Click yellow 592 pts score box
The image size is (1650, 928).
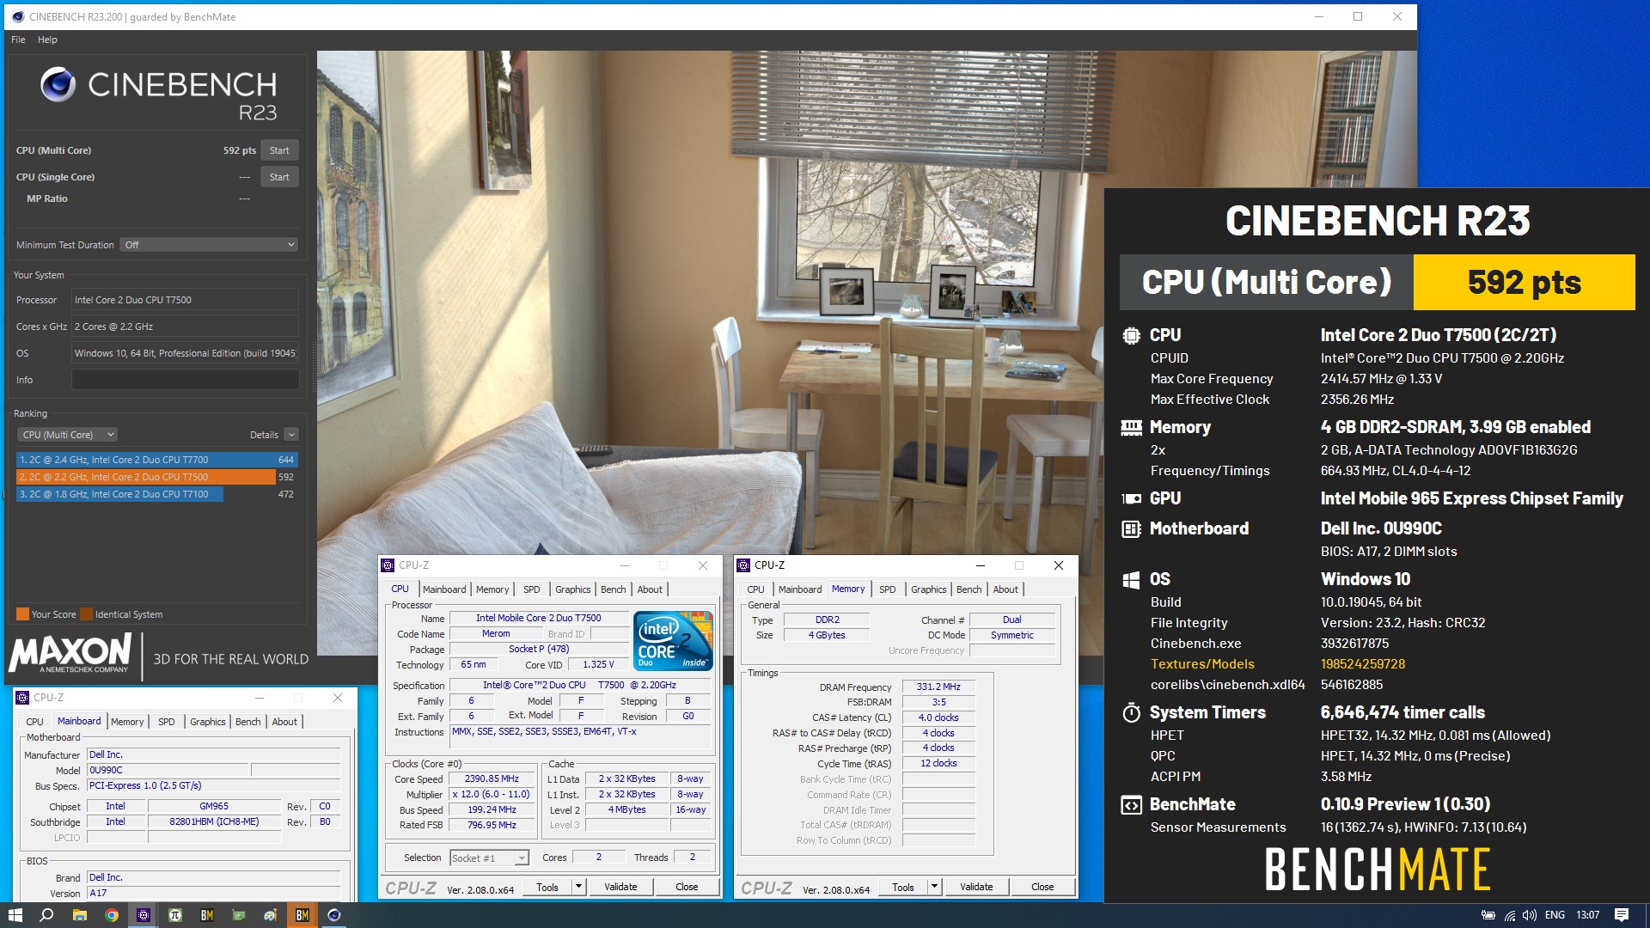click(1524, 282)
